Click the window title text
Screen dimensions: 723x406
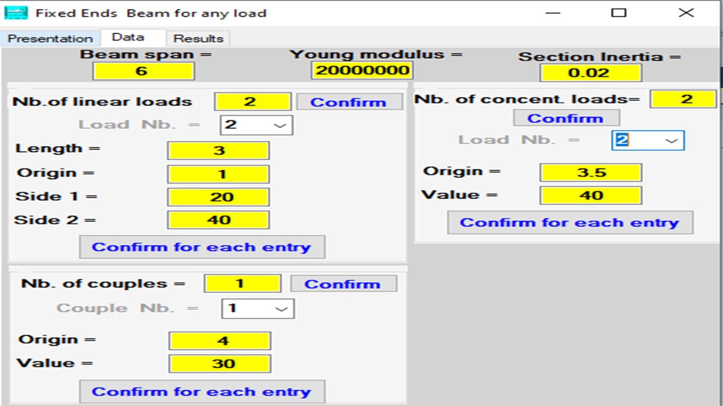[x=151, y=13]
